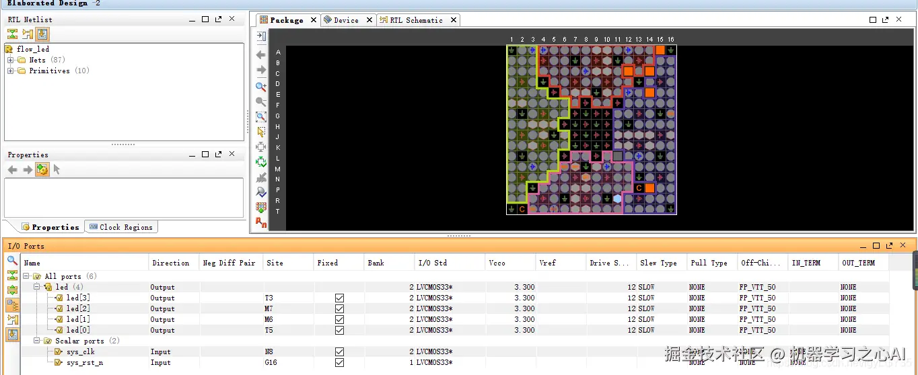Toggle Fixed checkbox for led[2]
This screenshot has height=375, width=918.
(339, 308)
